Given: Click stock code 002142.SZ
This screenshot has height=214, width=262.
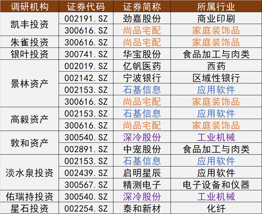Looking at the screenshot, I should click(86, 78).
